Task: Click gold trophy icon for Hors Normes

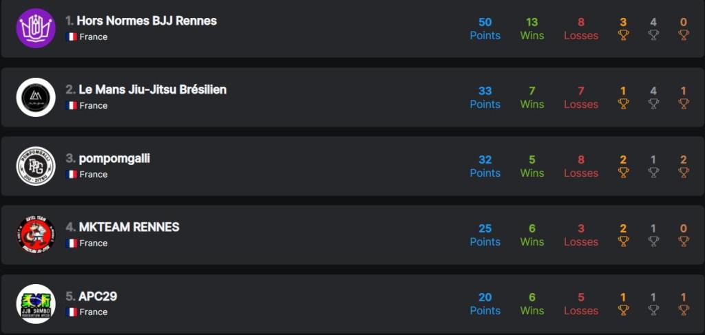Action: [623, 35]
